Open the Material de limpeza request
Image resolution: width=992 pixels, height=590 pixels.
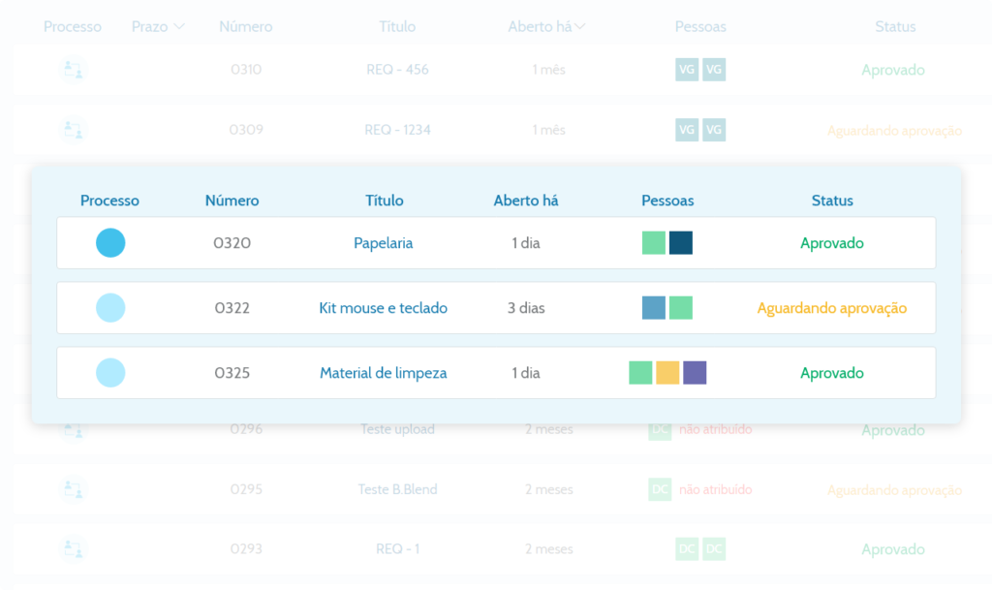383,373
